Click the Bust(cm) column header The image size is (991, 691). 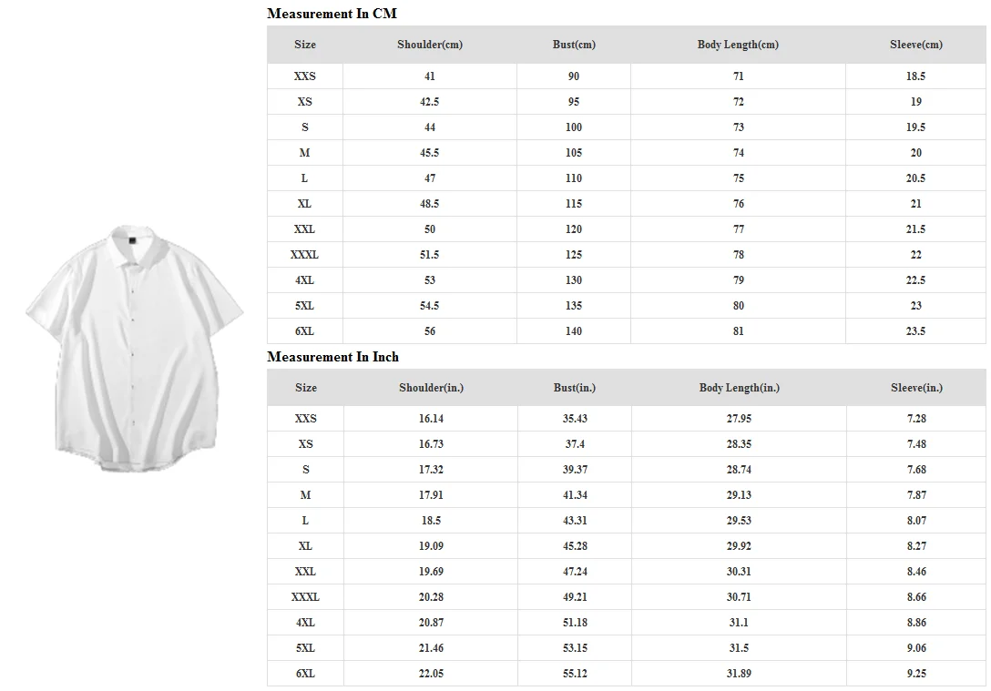pos(574,45)
